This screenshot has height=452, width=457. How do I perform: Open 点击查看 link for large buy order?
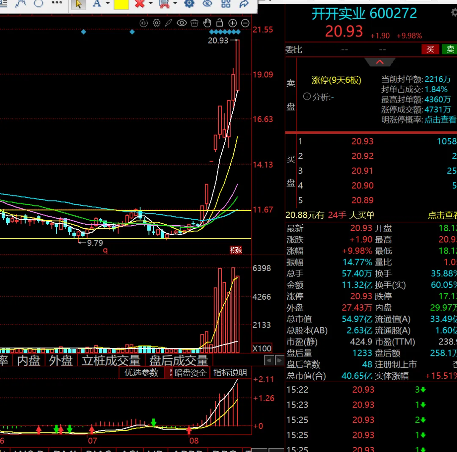click(442, 215)
